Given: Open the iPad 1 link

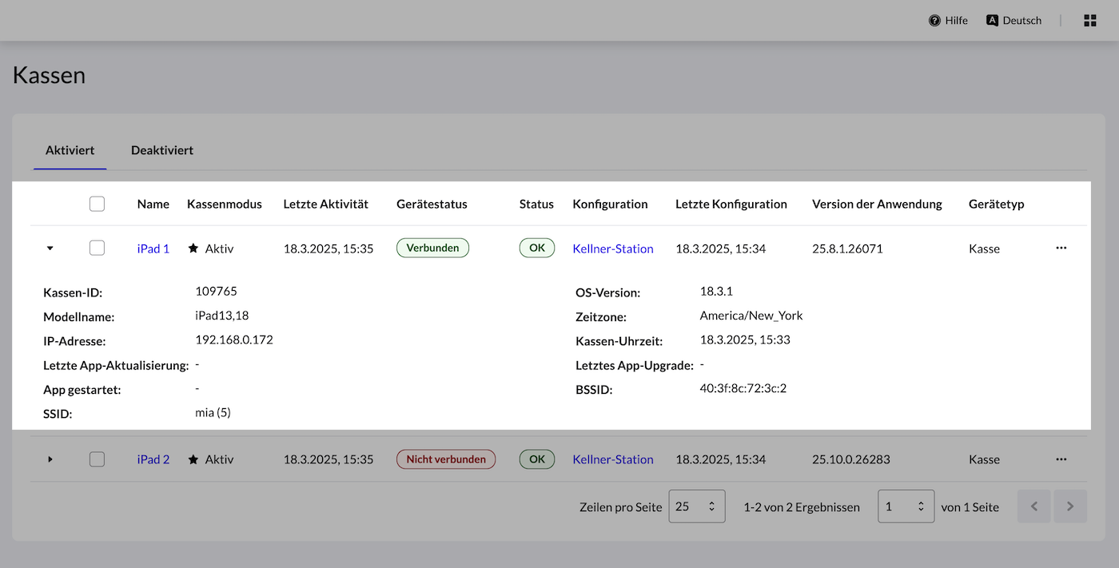Looking at the screenshot, I should [x=153, y=248].
